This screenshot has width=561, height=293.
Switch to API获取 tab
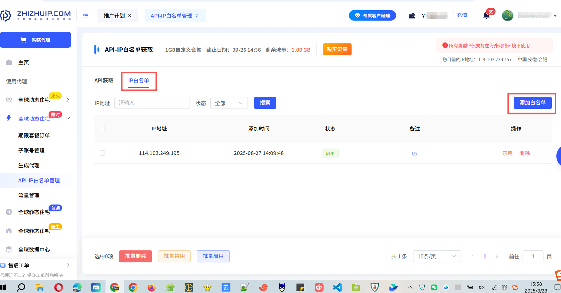pyautogui.click(x=104, y=80)
